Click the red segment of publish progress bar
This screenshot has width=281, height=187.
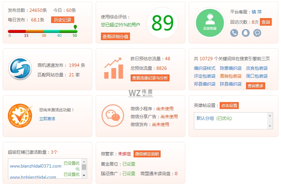tap(17, 31)
